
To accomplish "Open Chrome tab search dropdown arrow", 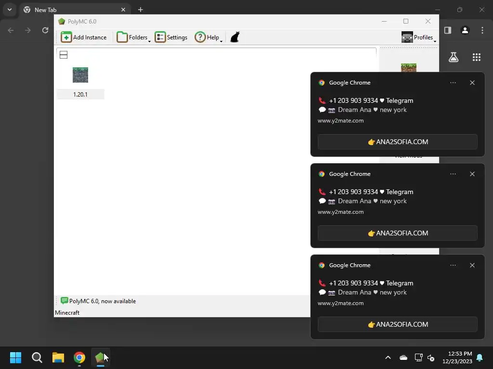I will [10, 10].
